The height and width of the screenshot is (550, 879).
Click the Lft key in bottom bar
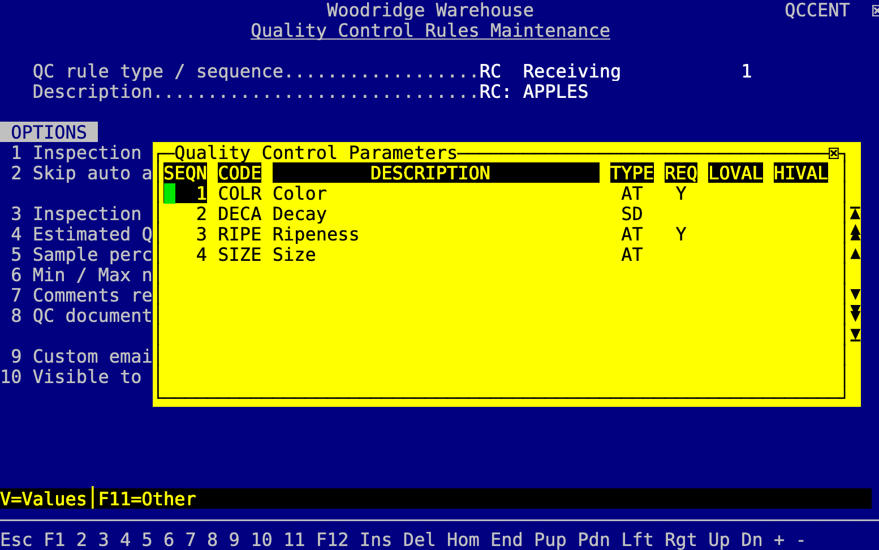click(x=637, y=540)
